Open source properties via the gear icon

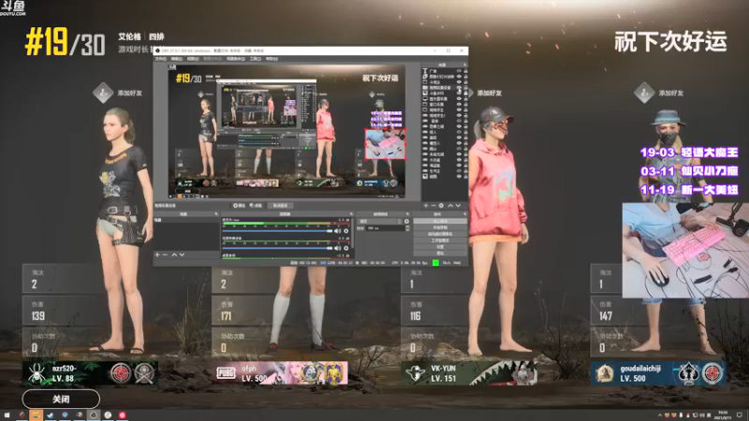pos(441,205)
